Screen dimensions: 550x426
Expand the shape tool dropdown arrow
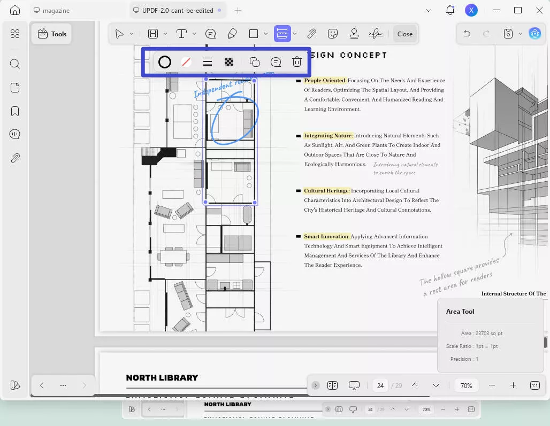(265, 33)
